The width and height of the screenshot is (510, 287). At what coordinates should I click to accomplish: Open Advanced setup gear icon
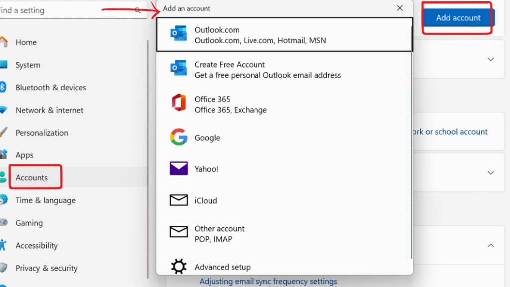pyautogui.click(x=179, y=266)
